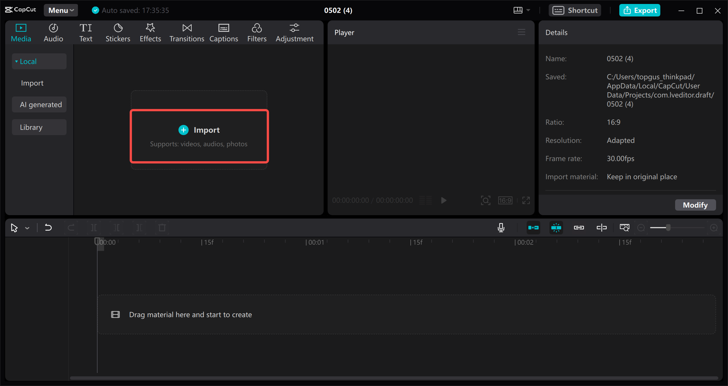Click the Captions tool icon
Image resolution: width=728 pixels, height=386 pixels.
(222, 33)
